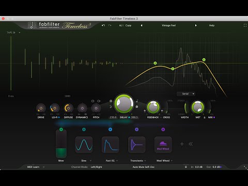This screenshot has width=248, height=186.
Task: Click the CROSS feedback ring control
Action: (166, 106)
